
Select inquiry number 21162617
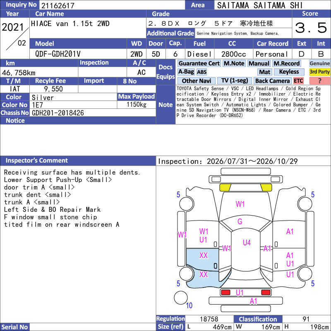coord(58,5)
